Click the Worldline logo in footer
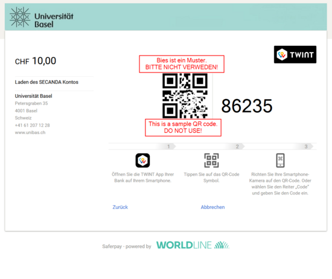The width and height of the screenshot is (332, 279). click(193, 245)
